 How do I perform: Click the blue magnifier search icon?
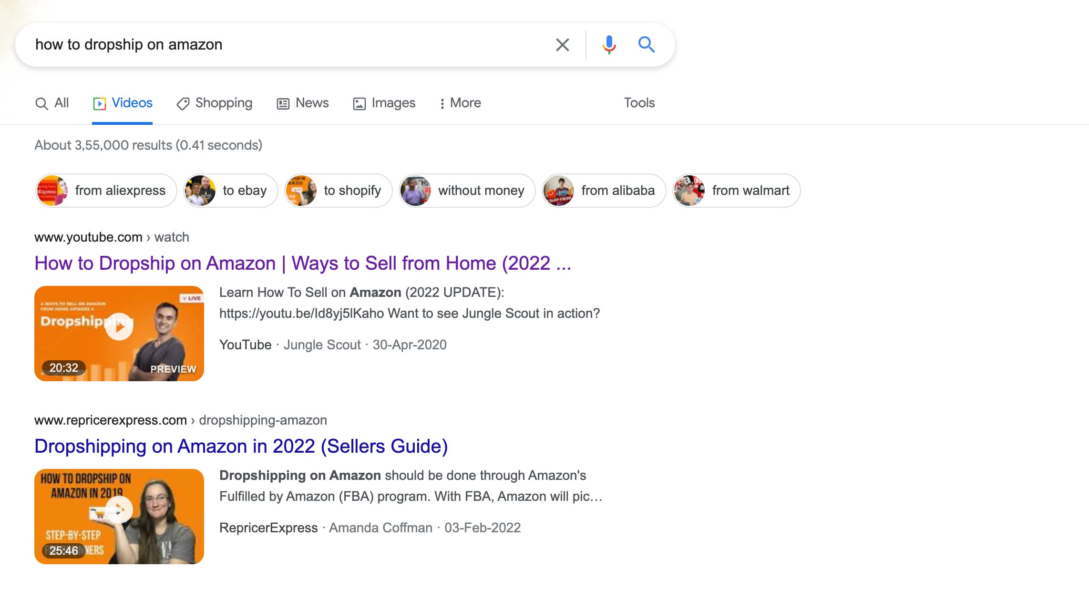pos(646,45)
